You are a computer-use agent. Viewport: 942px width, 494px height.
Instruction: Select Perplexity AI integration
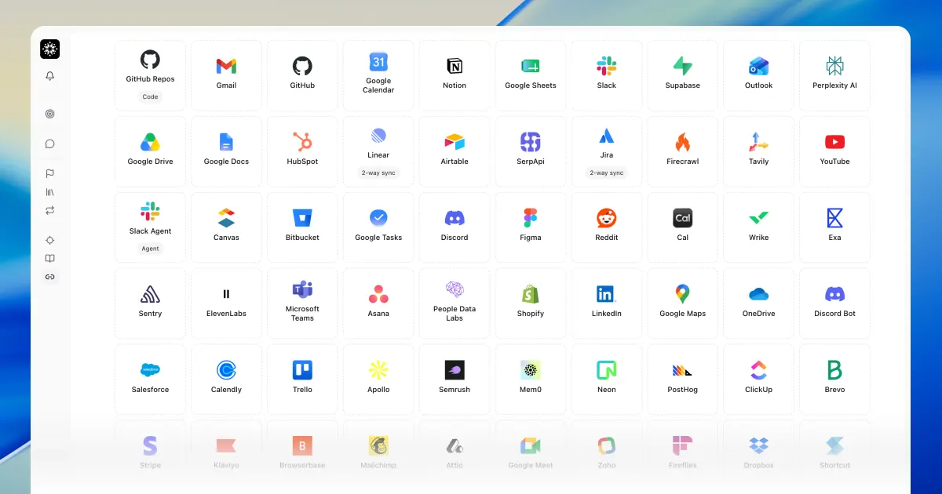pos(834,75)
